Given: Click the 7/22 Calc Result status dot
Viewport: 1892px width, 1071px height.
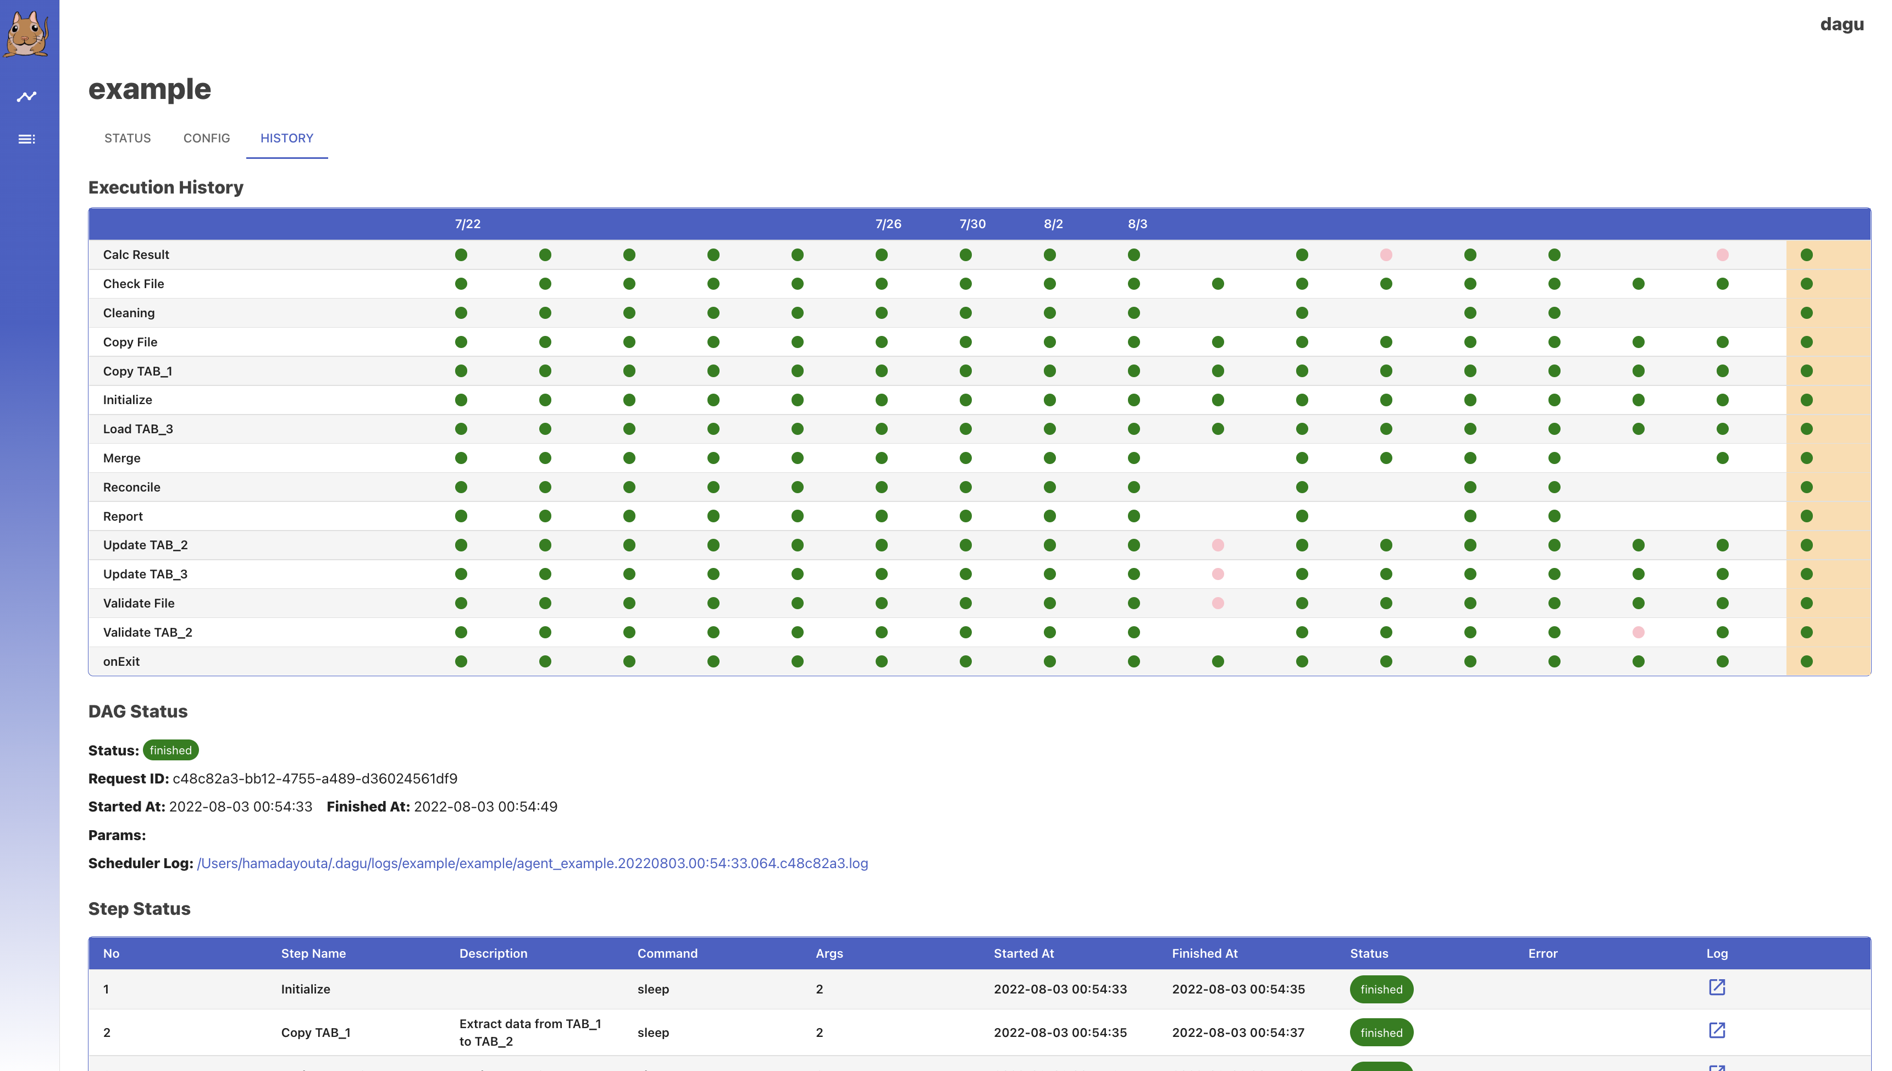Looking at the screenshot, I should click(461, 255).
